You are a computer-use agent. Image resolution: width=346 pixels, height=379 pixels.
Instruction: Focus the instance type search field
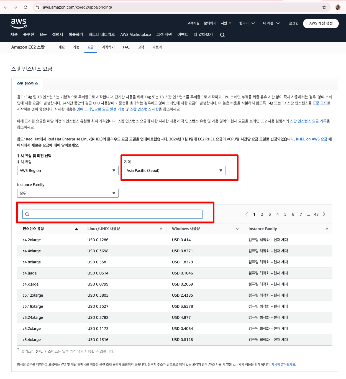tap(112, 214)
